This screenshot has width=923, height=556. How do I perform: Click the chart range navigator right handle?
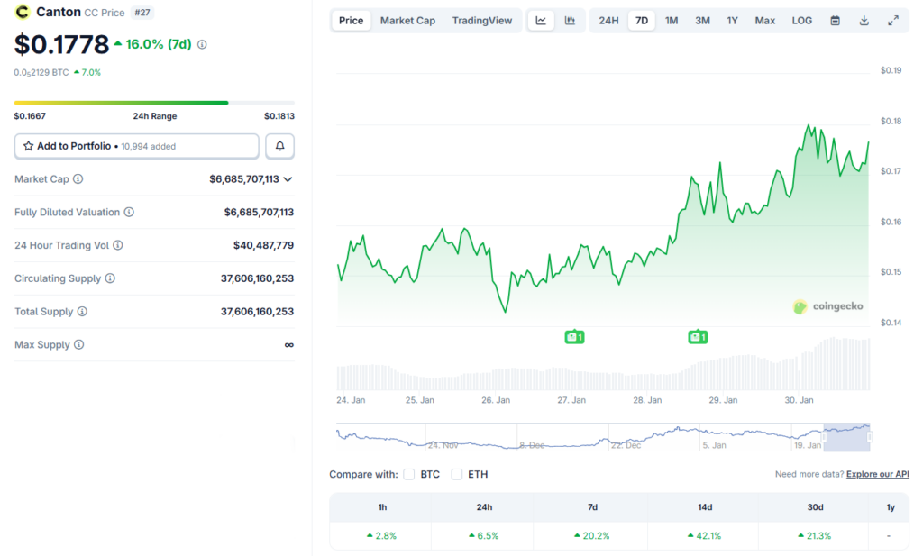click(x=870, y=437)
